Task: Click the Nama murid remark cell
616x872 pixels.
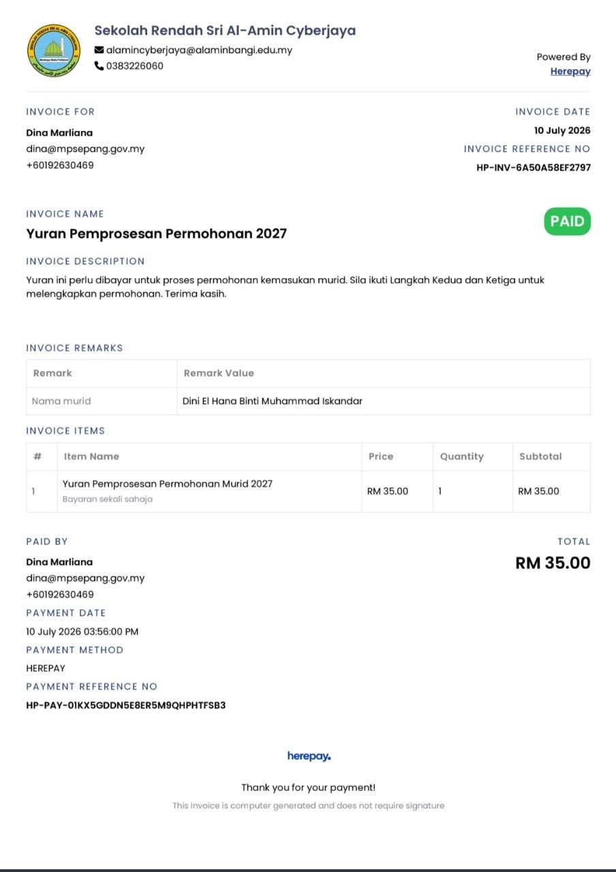Action: click(x=102, y=401)
